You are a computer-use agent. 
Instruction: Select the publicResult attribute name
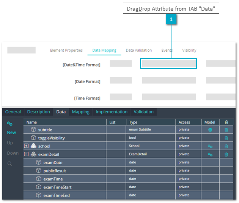click(x=55, y=171)
